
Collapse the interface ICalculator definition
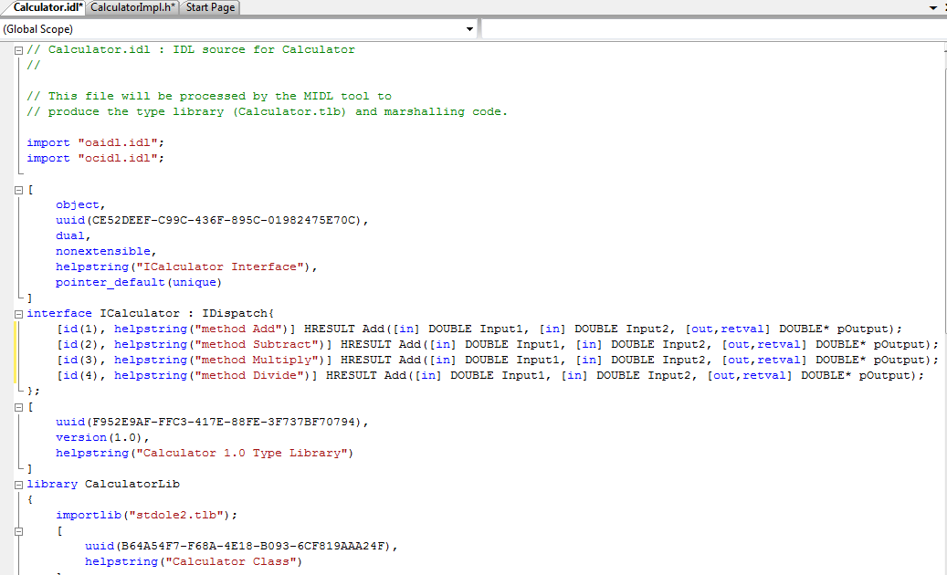pos(18,312)
